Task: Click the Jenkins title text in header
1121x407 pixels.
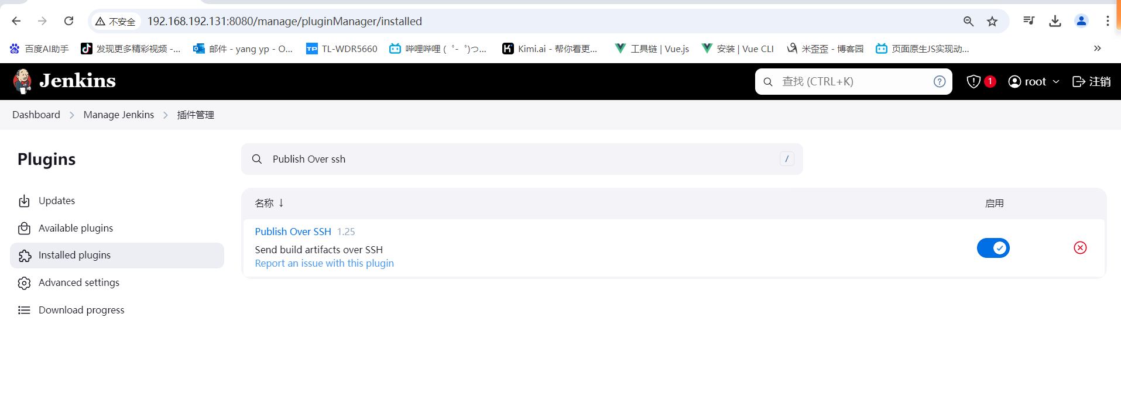Action: tap(77, 81)
